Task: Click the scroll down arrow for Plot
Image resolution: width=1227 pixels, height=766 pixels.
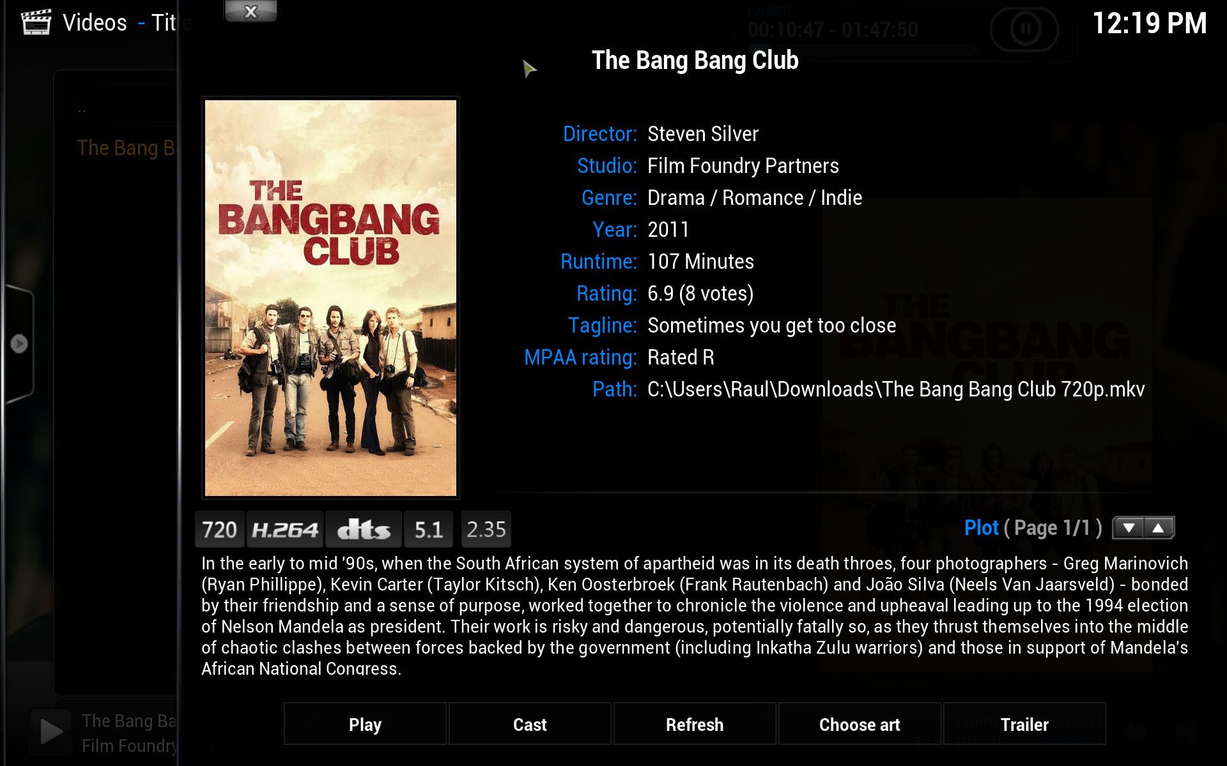Action: [x=1130, y=528]
